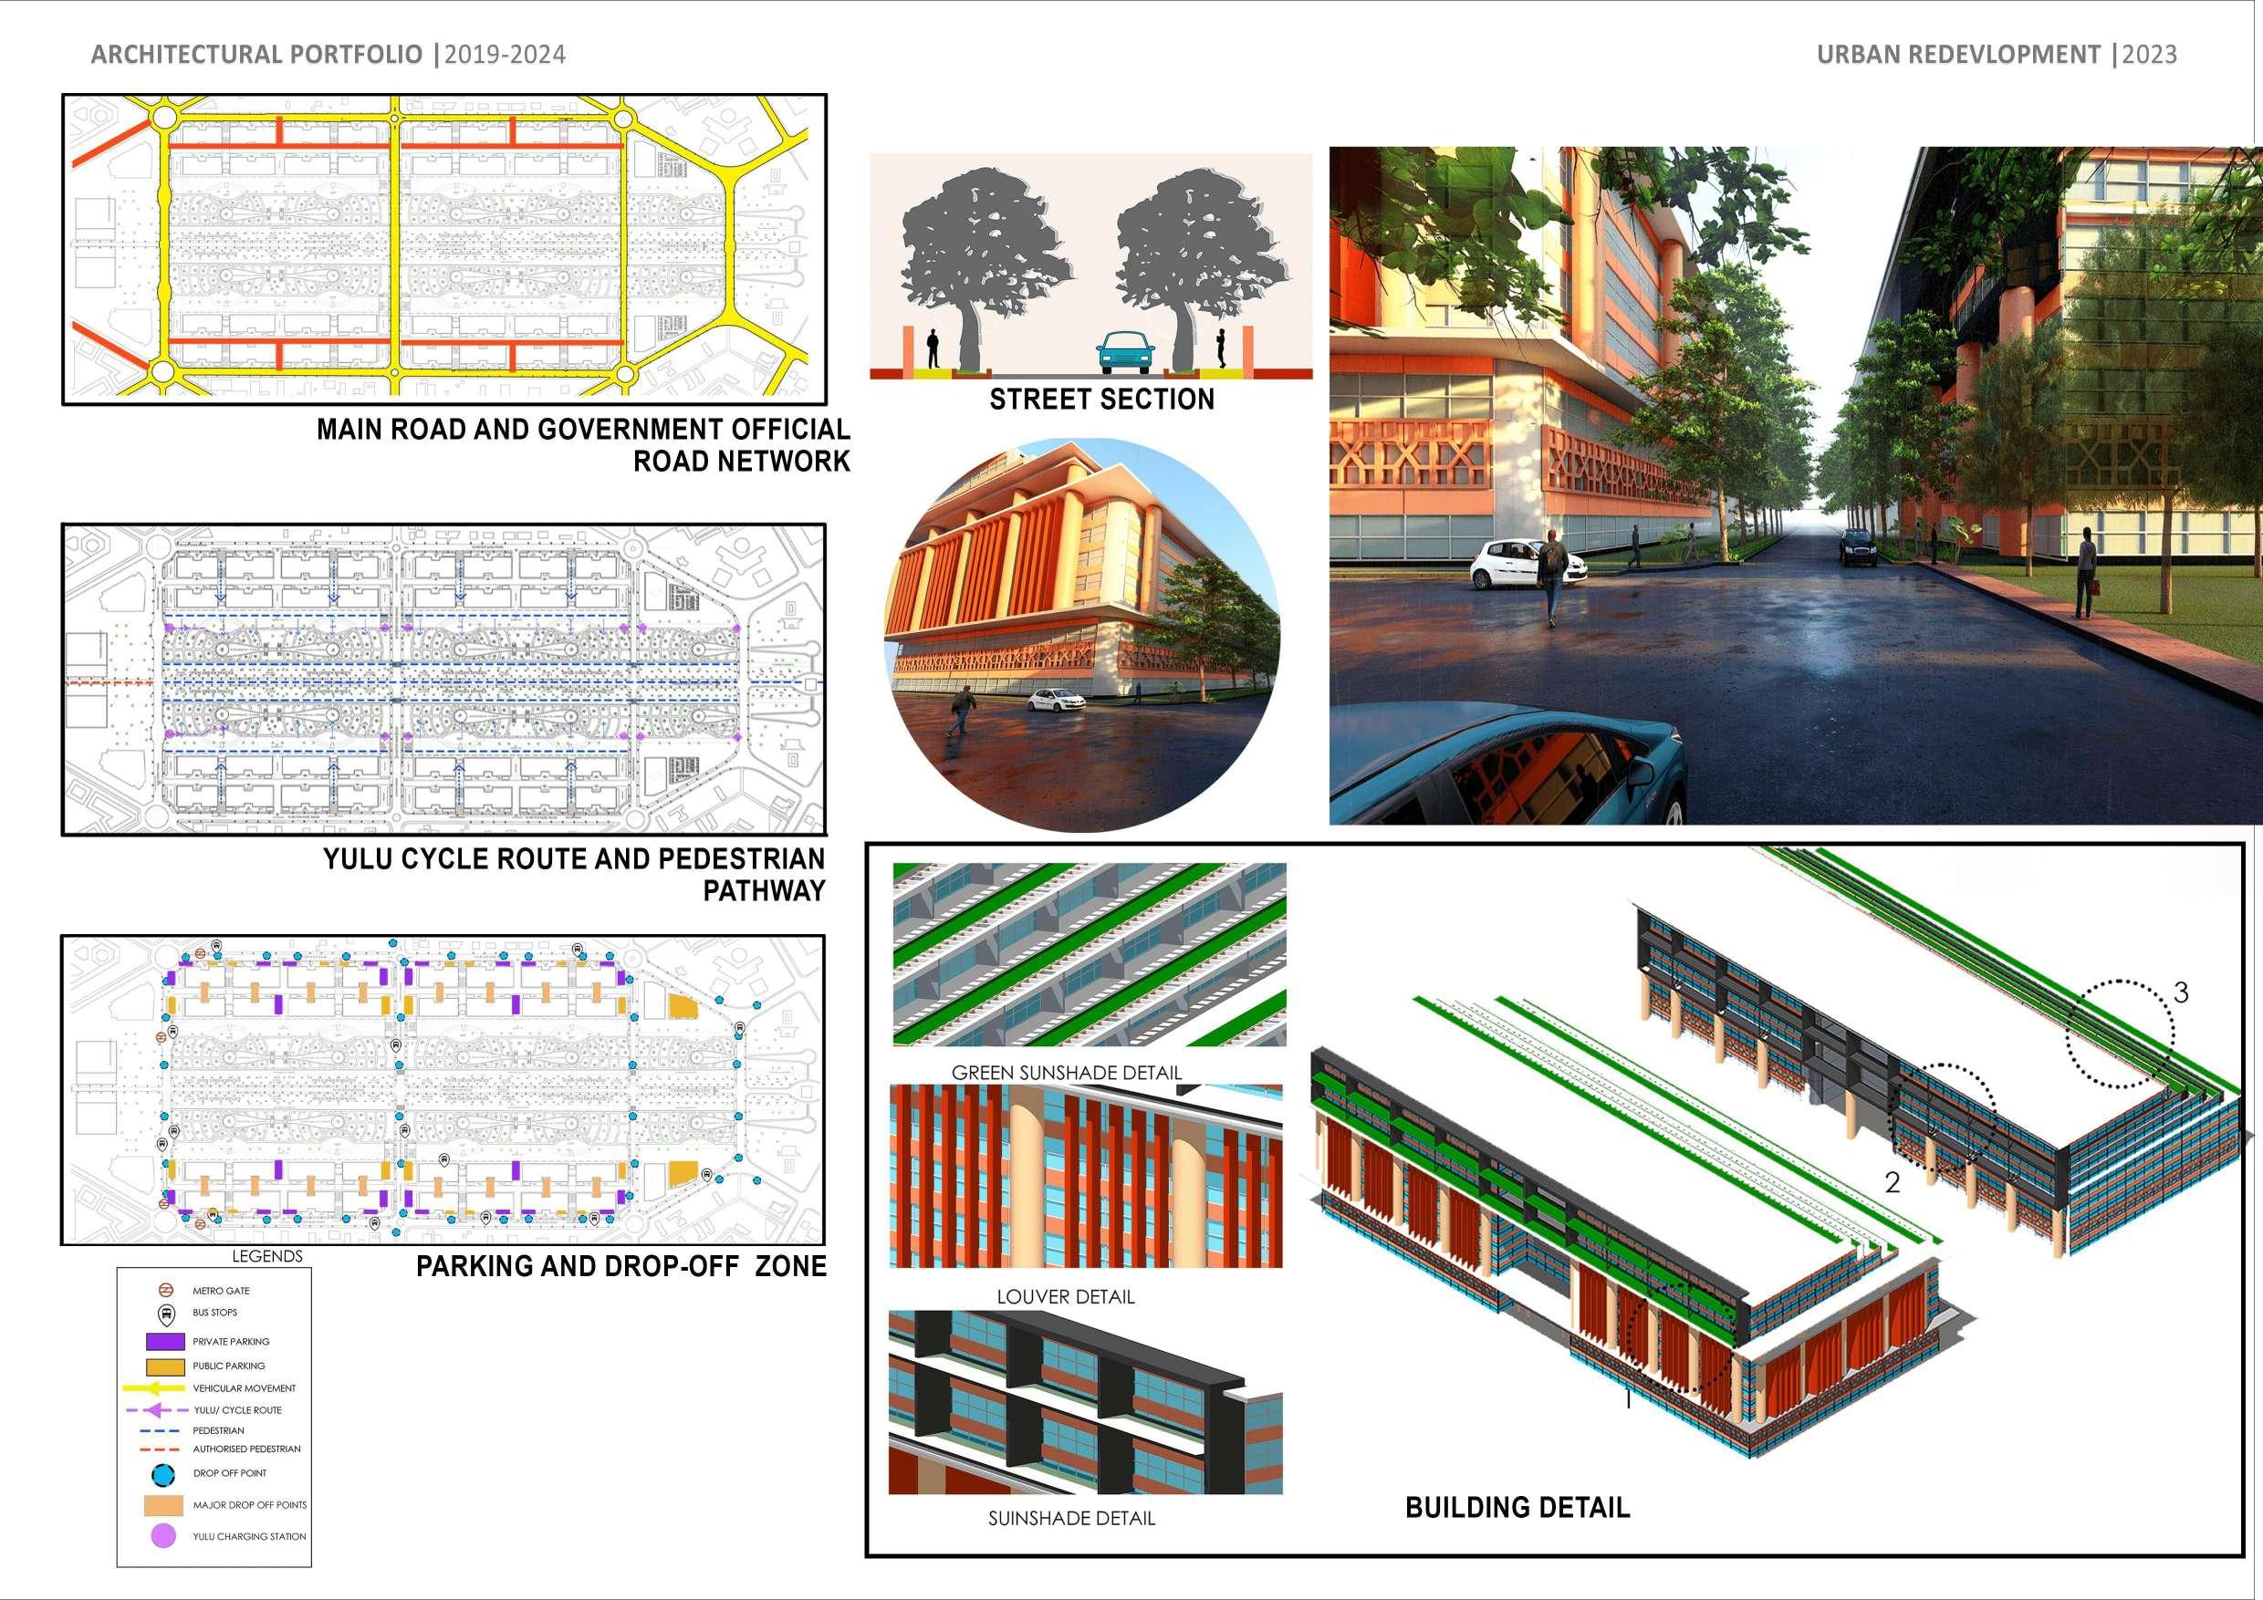Click the dotted callout circle numbered 3
2263x1600 pixels.
click(2120, 1034)
